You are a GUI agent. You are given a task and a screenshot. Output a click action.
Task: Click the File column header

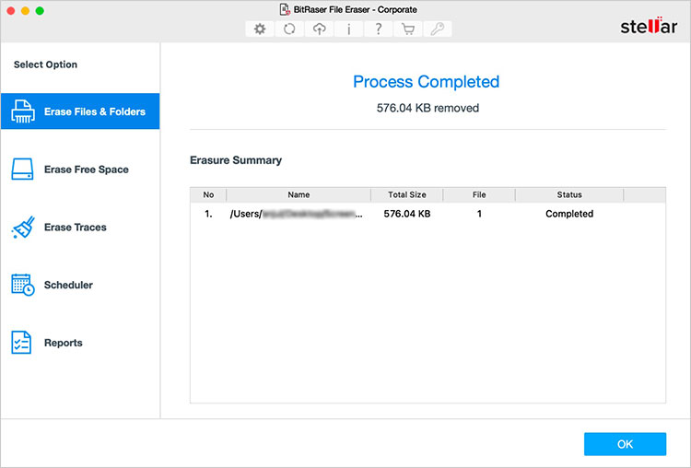click(x=479, y=194)
